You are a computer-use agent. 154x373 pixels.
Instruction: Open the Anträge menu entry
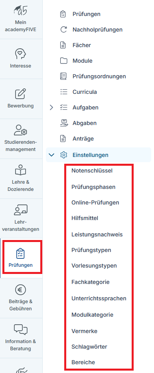(x=83, y=139)
